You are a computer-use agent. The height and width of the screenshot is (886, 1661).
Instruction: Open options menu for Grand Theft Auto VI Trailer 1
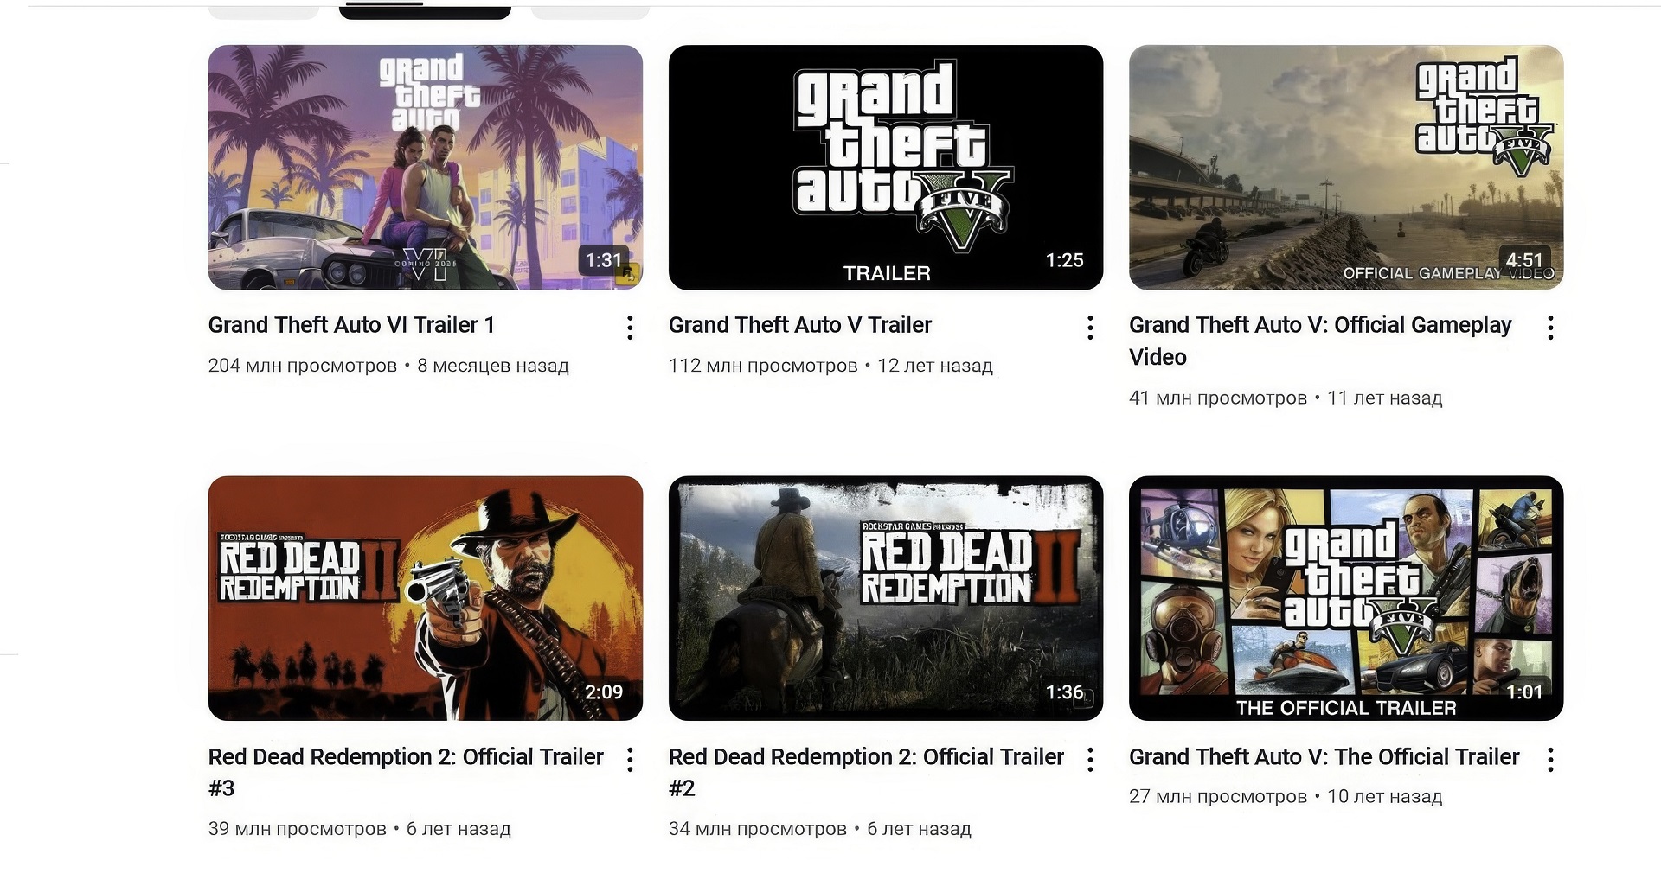point(630,328)
